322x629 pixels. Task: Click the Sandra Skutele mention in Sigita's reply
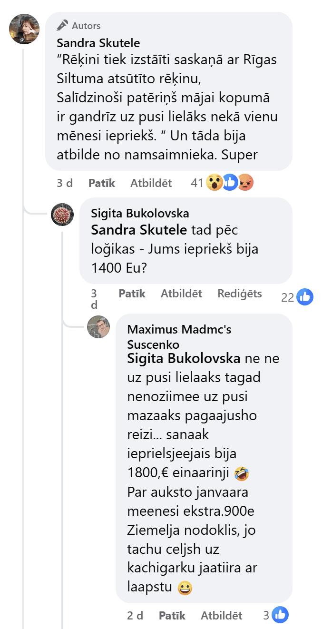[x=139, y=230]
